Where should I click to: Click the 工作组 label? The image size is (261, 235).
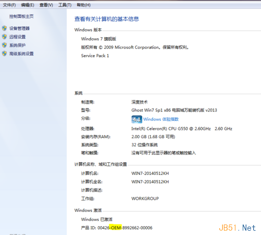pyautogui.click(x=88, y=198)
